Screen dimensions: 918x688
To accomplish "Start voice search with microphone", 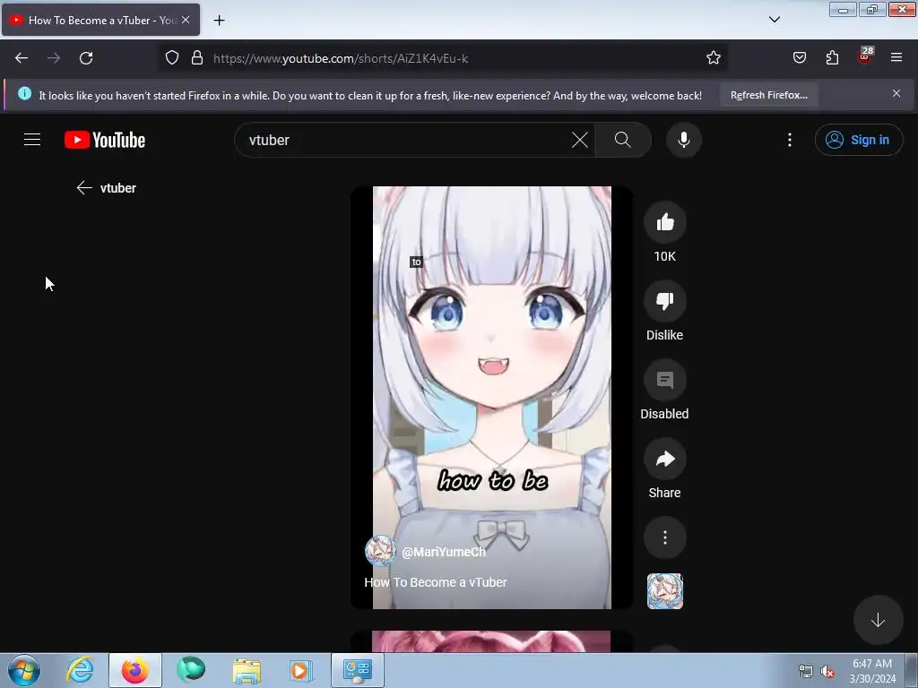I will click(683, 140).
